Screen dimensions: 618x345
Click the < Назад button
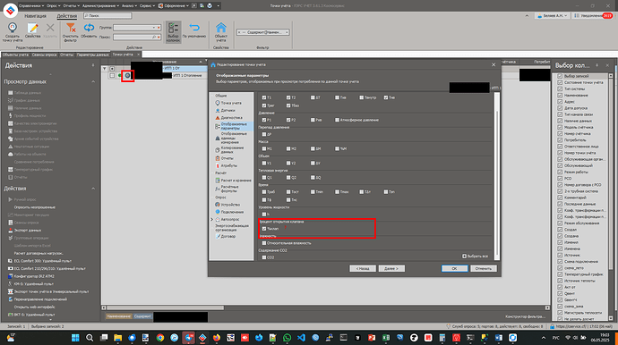click(363, 268)
